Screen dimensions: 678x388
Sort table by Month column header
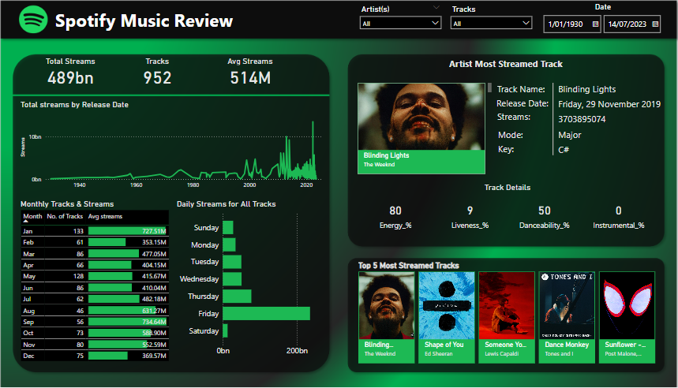[x=32, y=216]
